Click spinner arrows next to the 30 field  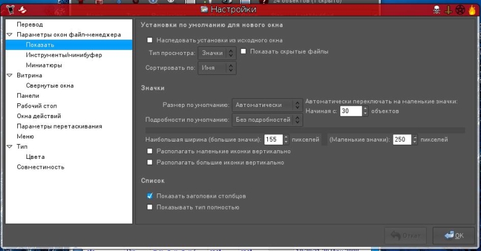(365, 111)
